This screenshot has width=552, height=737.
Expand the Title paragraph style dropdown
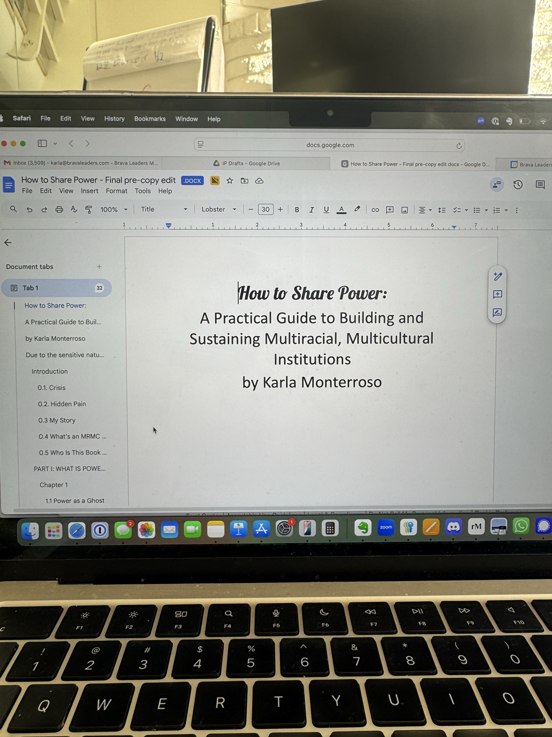(164, 209)
